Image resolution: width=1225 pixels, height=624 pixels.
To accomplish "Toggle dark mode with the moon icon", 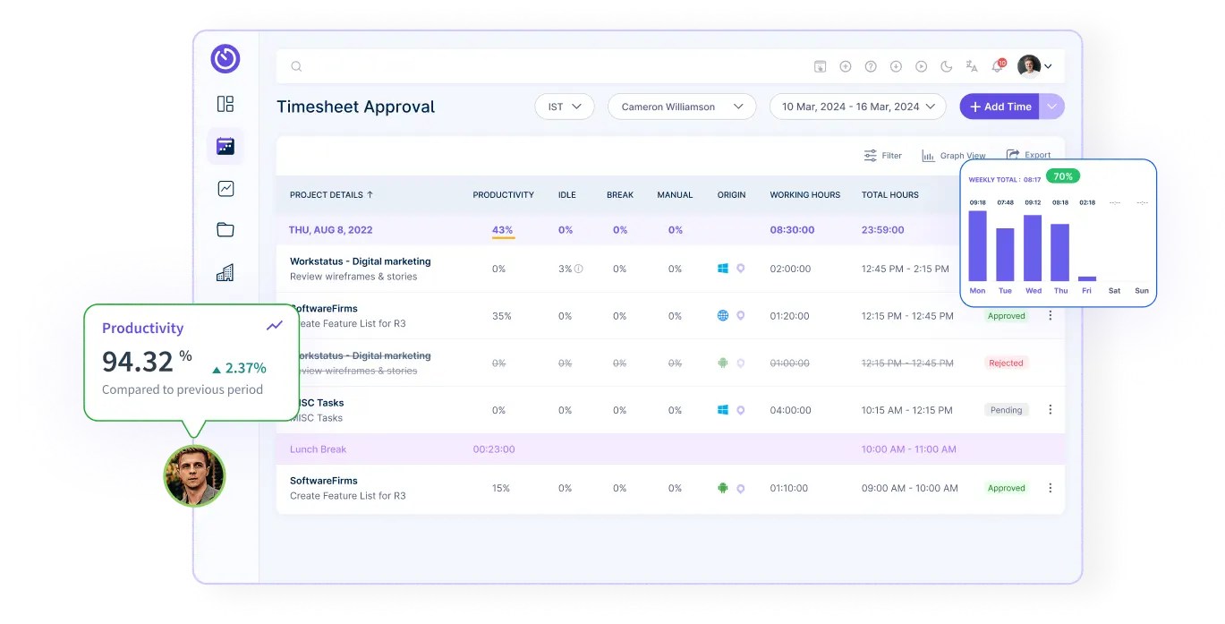I will (946, 66).
